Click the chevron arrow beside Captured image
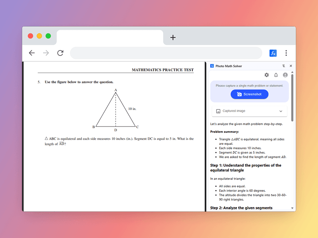The image size is (318, 238). coord(281,111)
